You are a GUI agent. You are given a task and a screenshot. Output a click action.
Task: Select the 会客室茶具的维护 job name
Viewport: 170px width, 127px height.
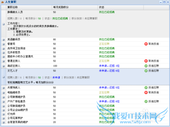coord(18,122)
